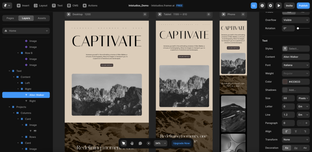Open the Overflow dropdown set to Visible
The image size is (312, 152).
[296, 20]
